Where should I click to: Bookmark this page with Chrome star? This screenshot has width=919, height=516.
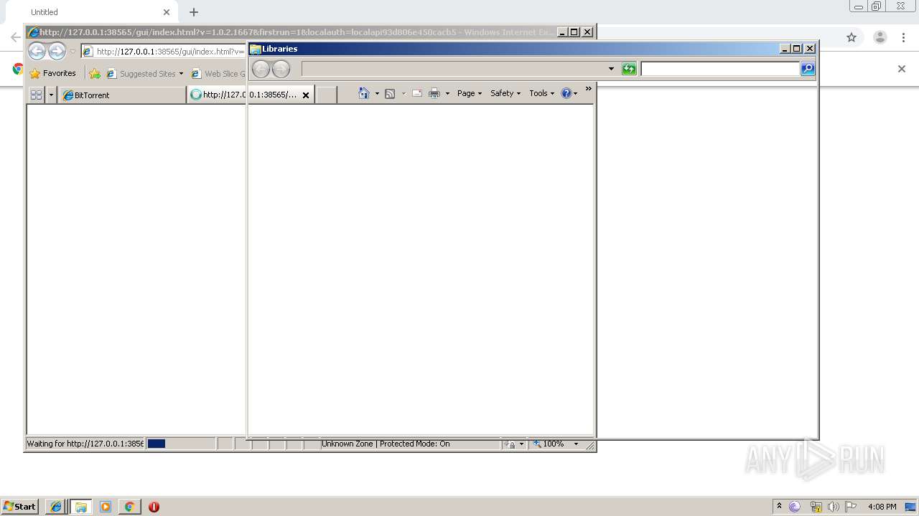[x=852, y=37]
